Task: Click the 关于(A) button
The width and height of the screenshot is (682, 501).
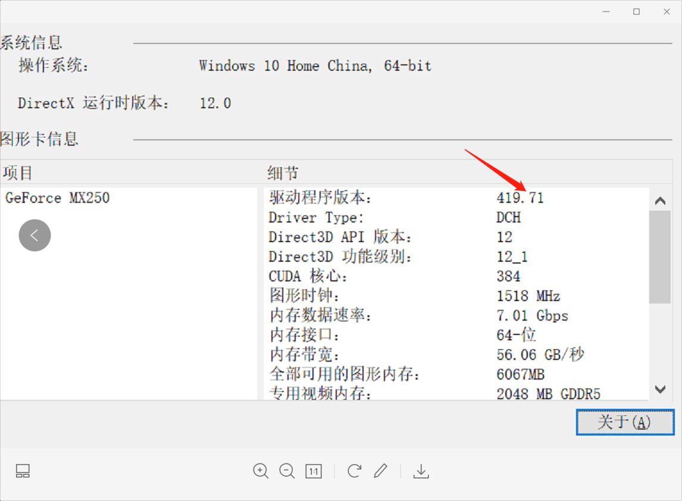Action: click(x=625, y=422)
